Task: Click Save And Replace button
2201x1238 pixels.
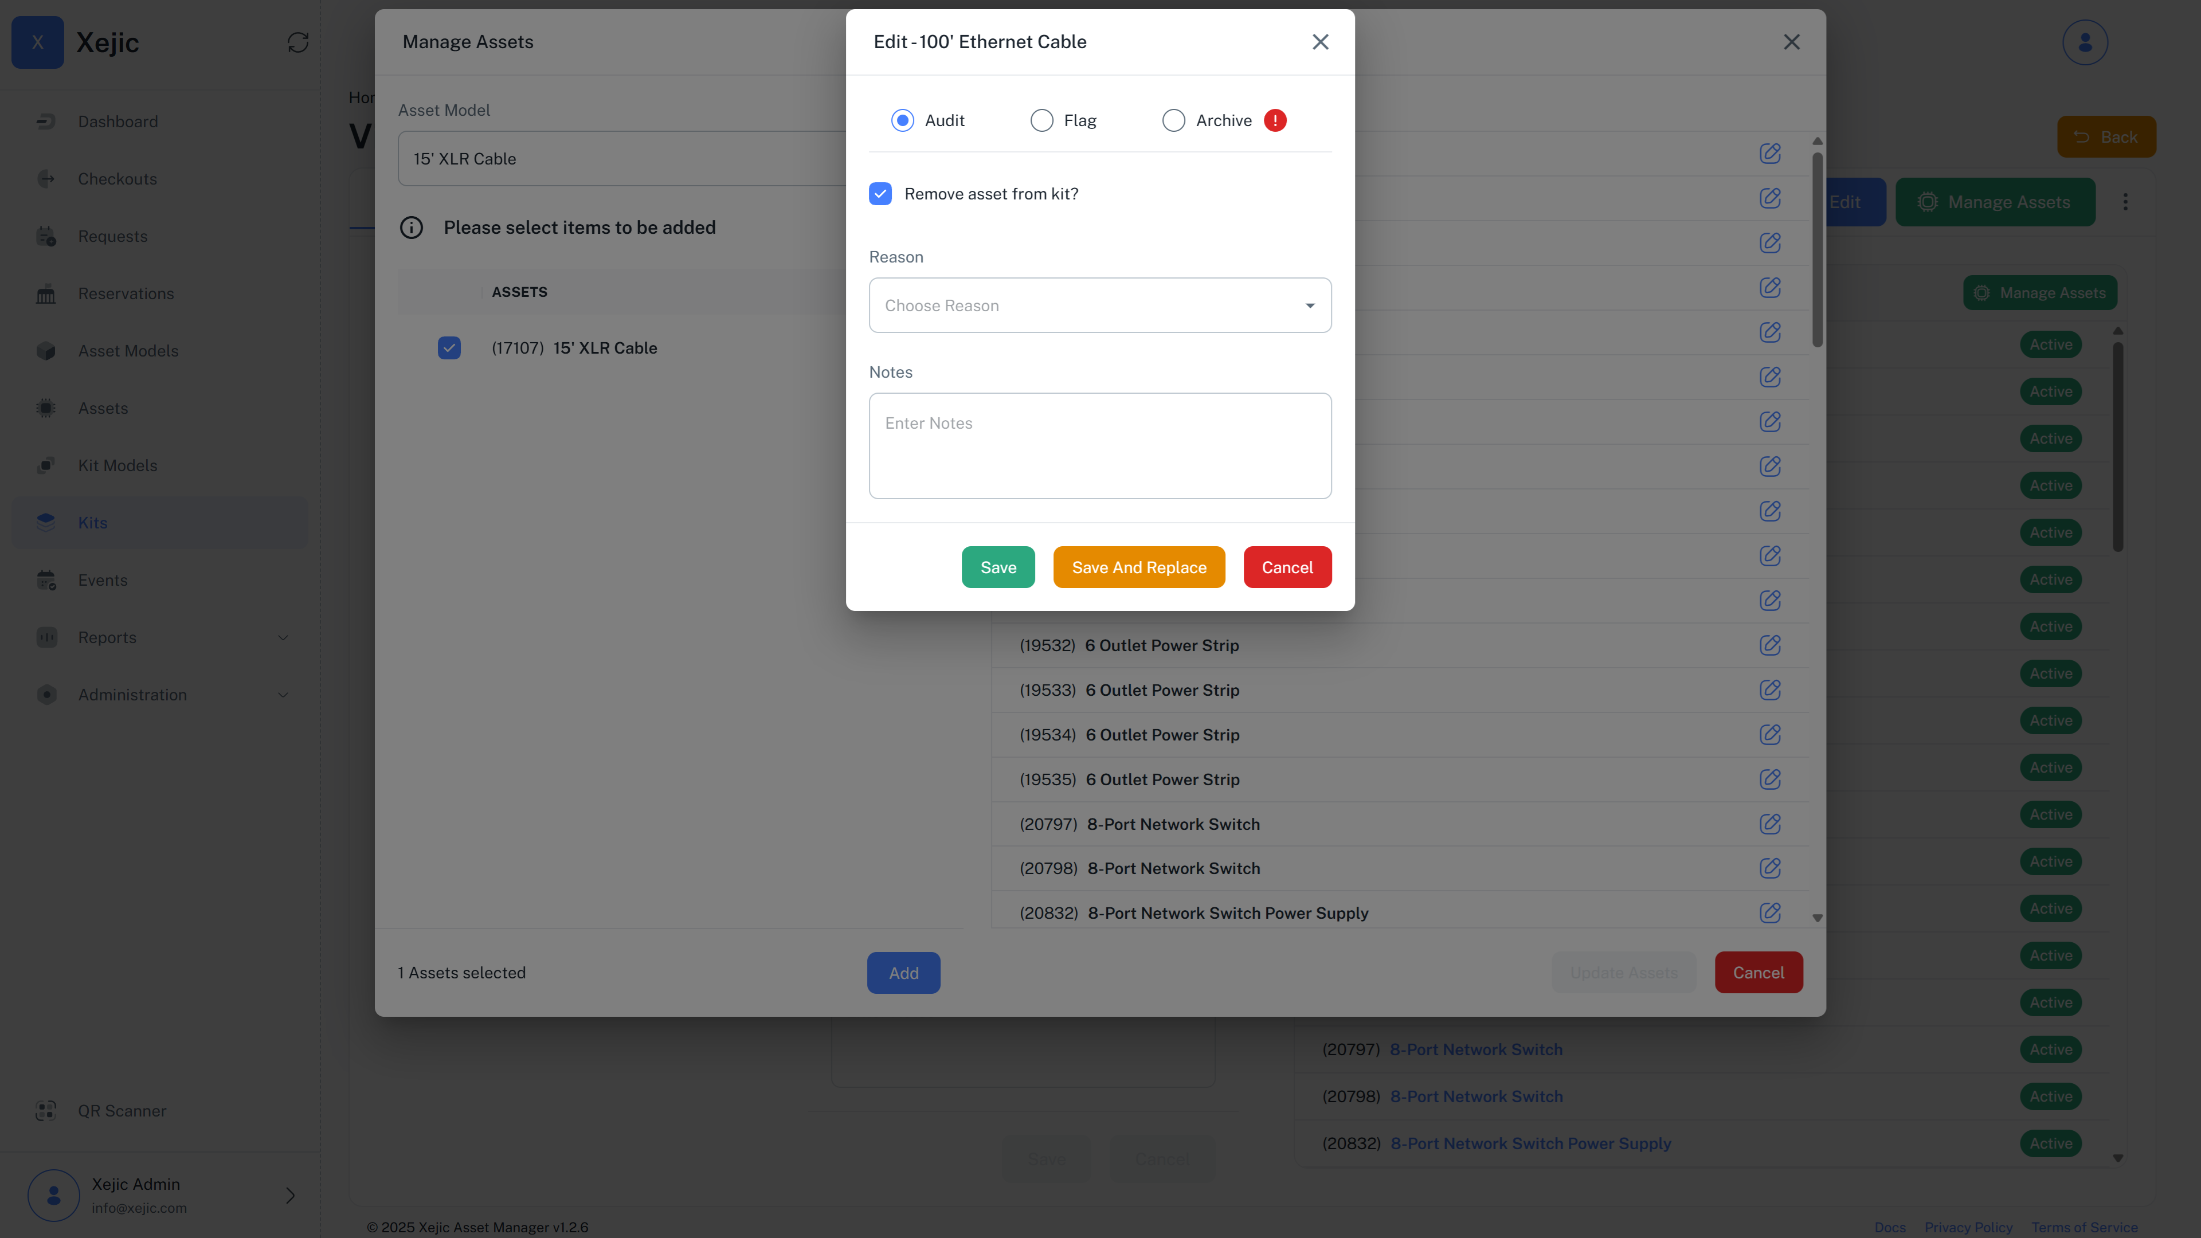Action: (x=1139, y=567)
